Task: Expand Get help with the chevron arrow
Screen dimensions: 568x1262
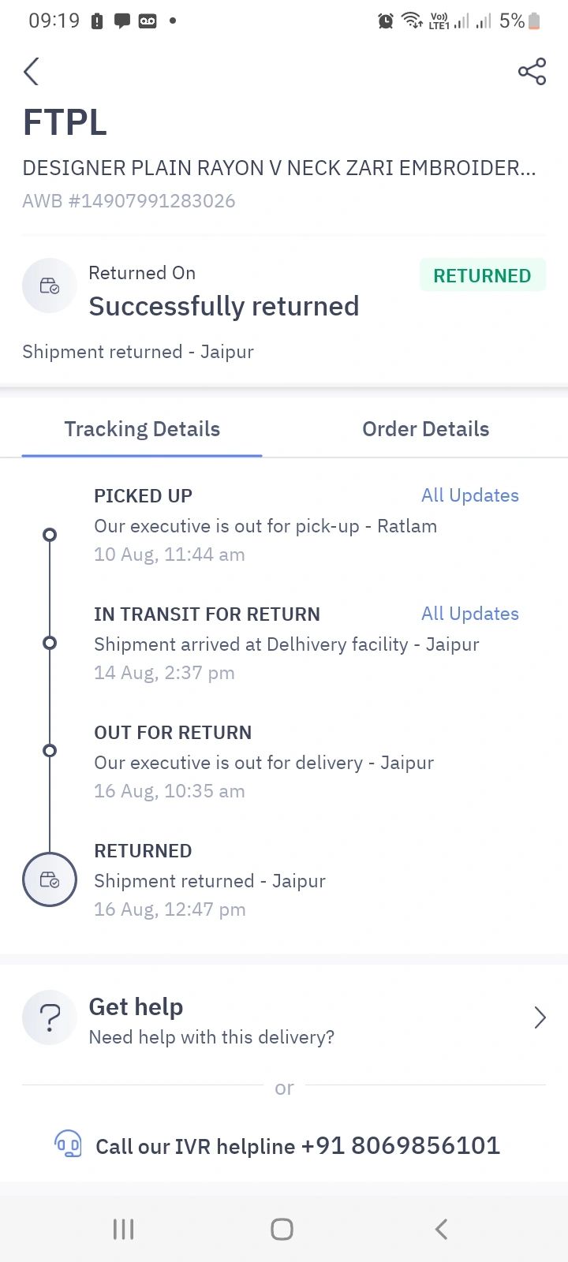Action: 540,1017
